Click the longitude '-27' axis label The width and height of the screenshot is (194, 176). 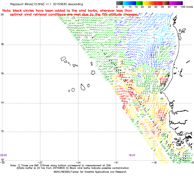(x=40, y=162)
